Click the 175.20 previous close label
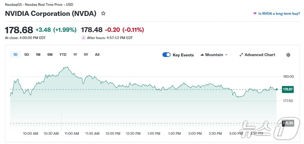 288,123
